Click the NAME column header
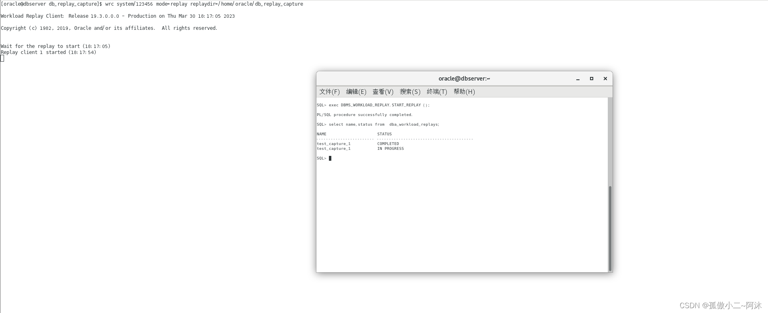768x313 pixels. (x=322, y=134)
